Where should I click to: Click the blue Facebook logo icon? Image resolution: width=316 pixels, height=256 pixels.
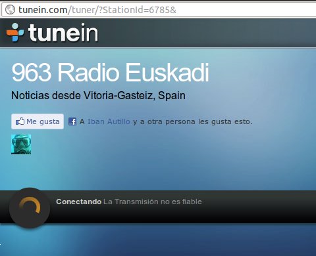(72, 121)
